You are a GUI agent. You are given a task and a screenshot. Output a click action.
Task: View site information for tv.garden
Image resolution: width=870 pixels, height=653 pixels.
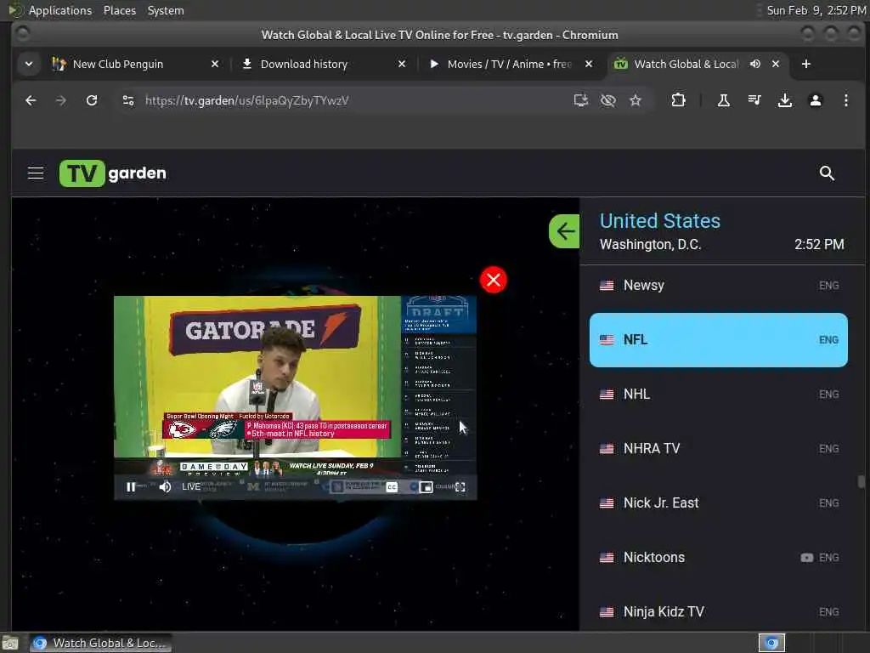(128, 100)
